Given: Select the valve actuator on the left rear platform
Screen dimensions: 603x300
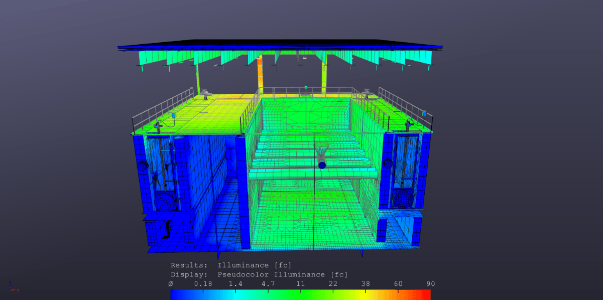Looking at the screenshot, I should (205, 93).
